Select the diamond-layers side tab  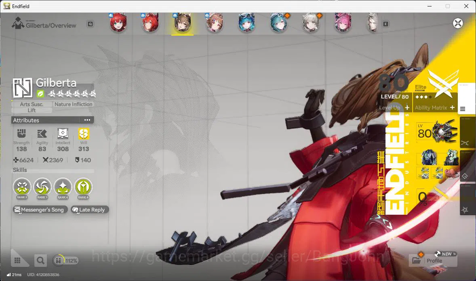click(468, 166)
